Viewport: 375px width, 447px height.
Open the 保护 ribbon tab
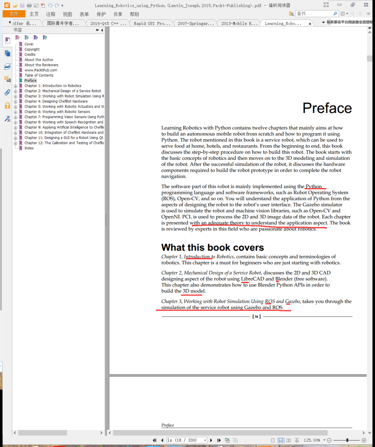[101, 14]
